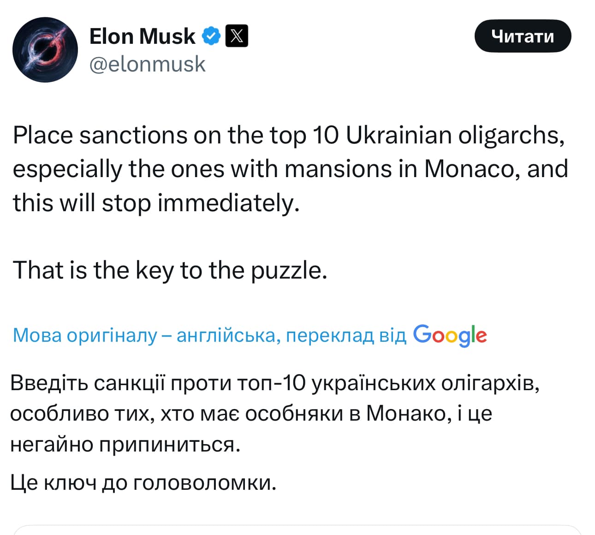Click the line That is the key to the puzzle

tap(170, 270)
